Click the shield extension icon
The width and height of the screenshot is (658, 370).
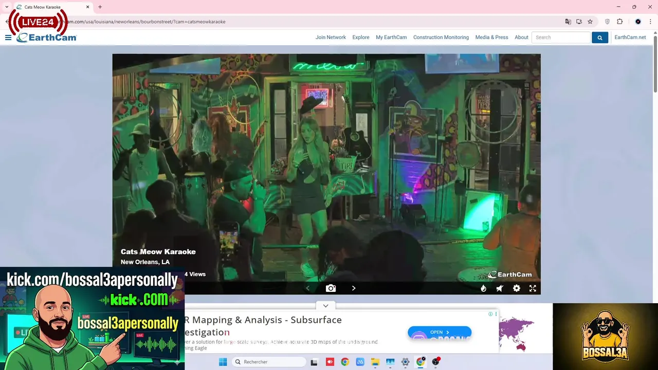[607, 22]
